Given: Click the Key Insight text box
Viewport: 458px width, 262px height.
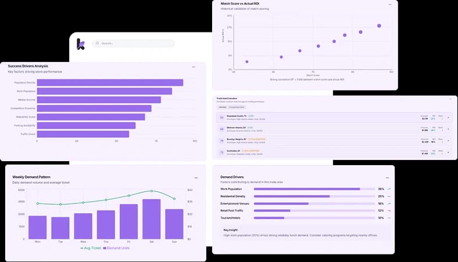Looking at the screenshot, I should tap(306, 232).
